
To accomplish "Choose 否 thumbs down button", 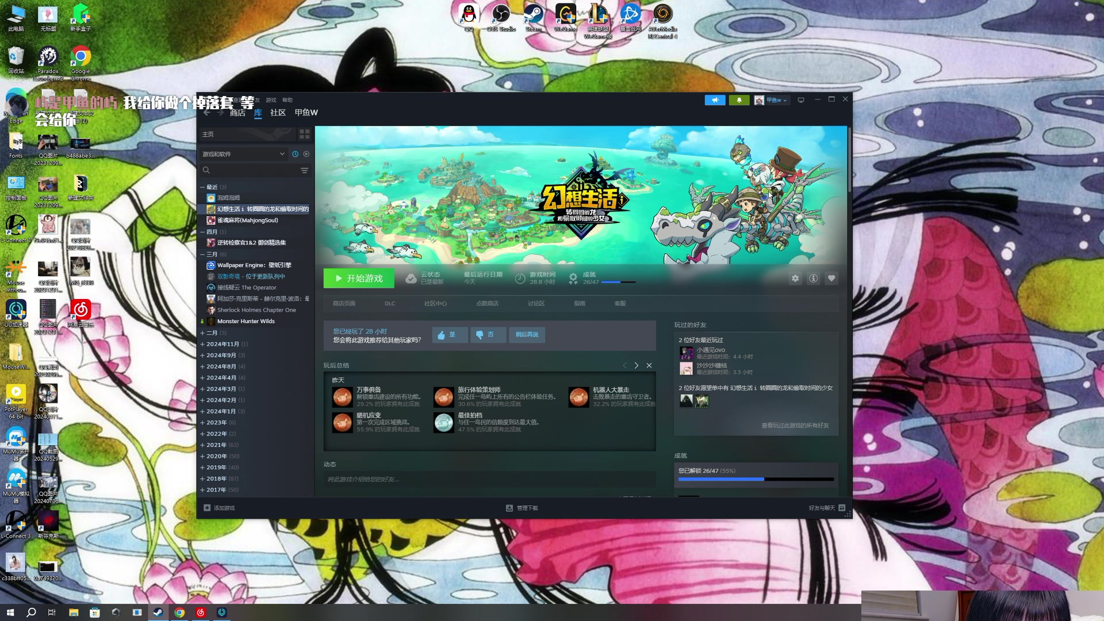I will (488, 335).
